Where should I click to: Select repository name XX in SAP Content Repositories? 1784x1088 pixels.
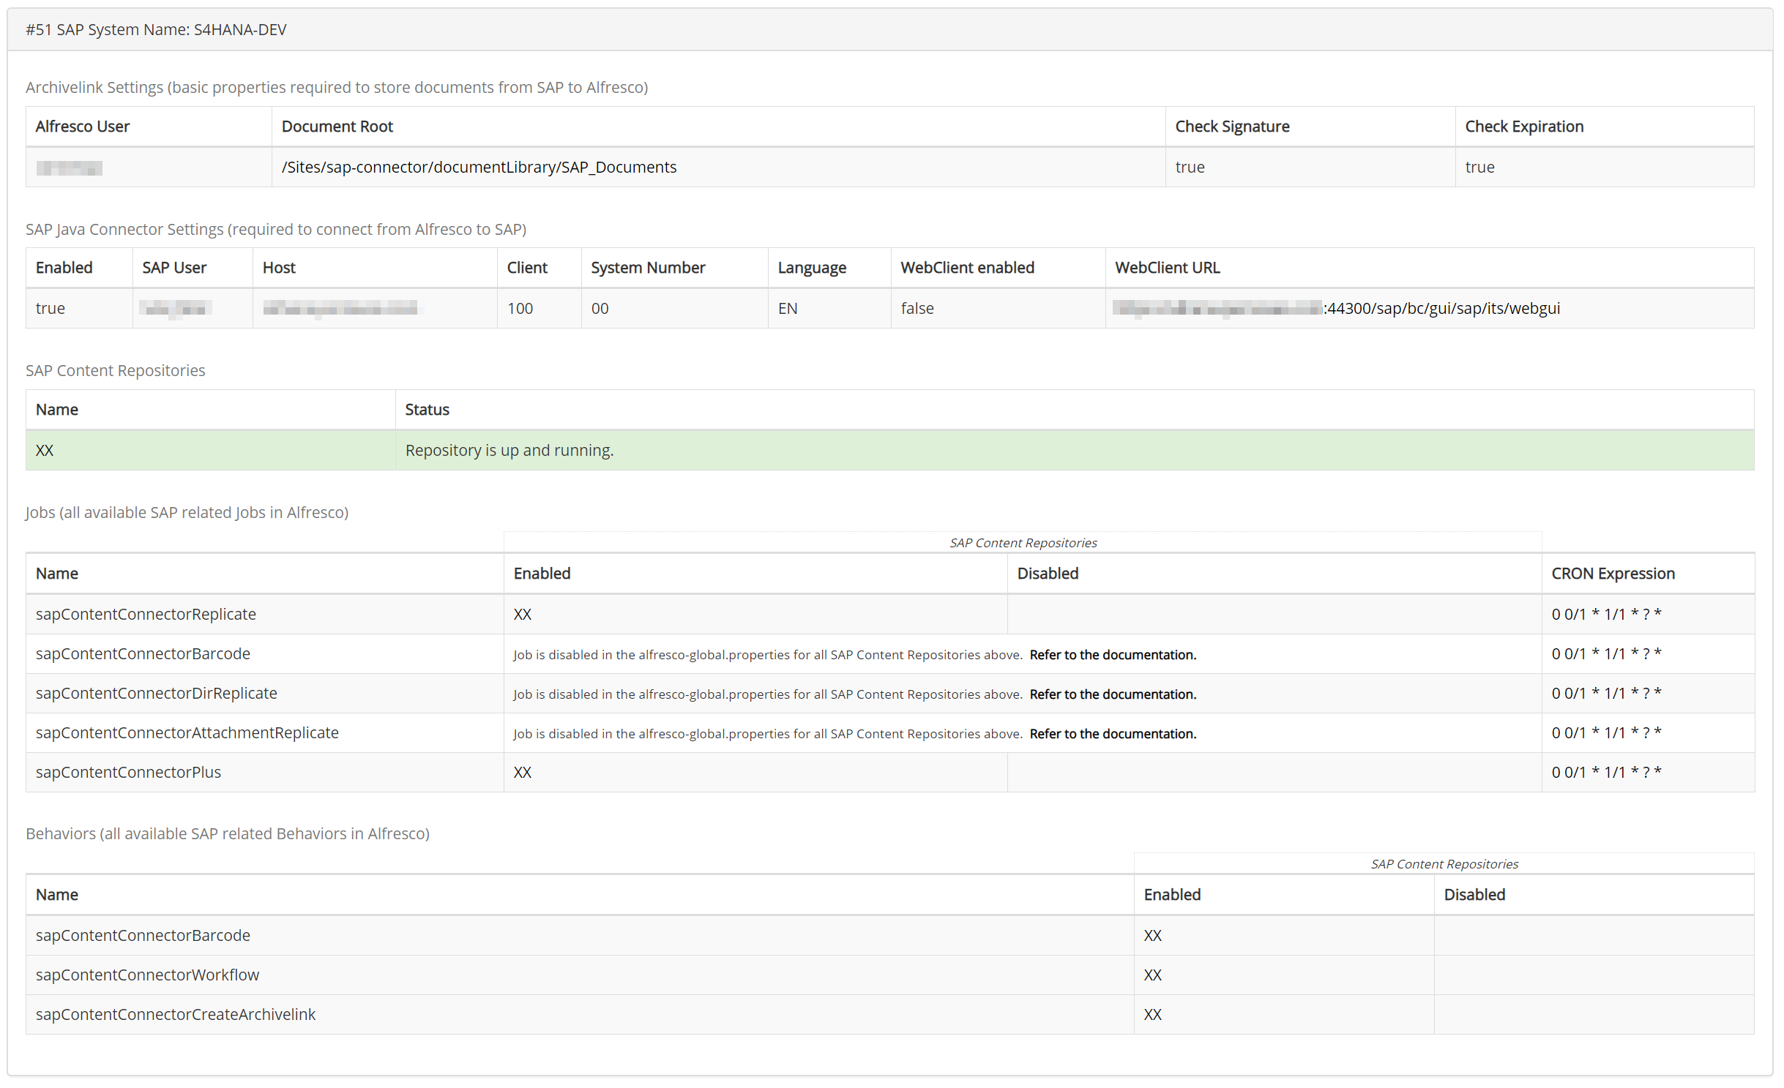coord(45,449)
